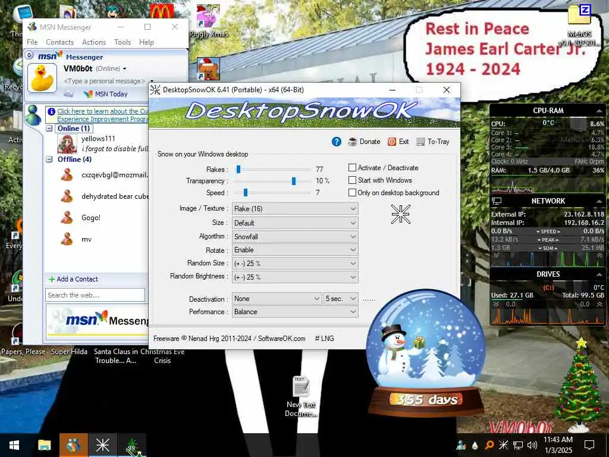Collapse the CPU-RAM widget panel
This screenshot has width=609, height=457.
coord(599,111)
